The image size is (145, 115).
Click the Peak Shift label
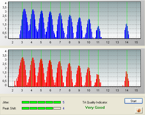9,108
